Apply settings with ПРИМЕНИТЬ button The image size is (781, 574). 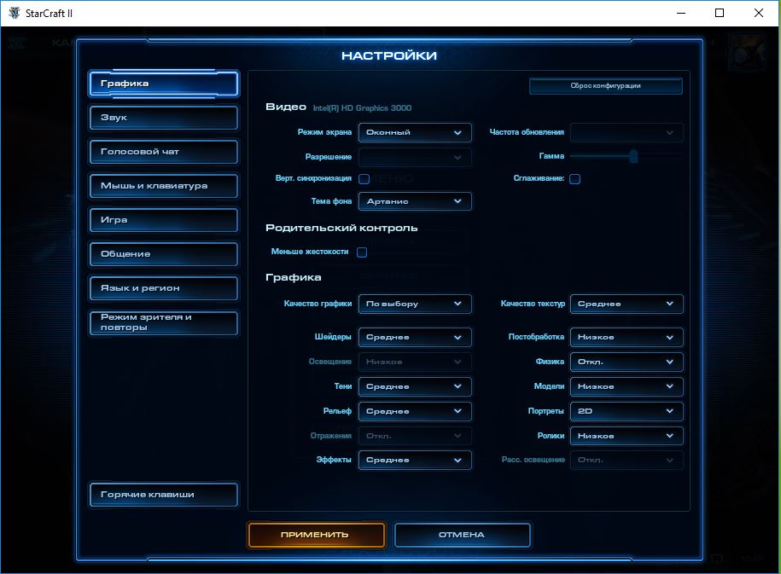coord(317,535)
